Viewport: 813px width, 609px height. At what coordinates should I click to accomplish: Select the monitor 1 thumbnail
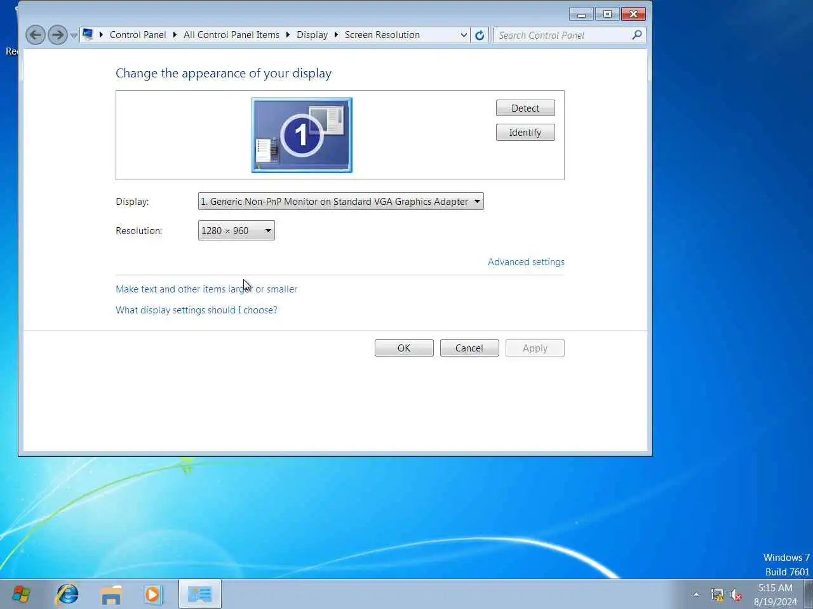pos(302,135)
